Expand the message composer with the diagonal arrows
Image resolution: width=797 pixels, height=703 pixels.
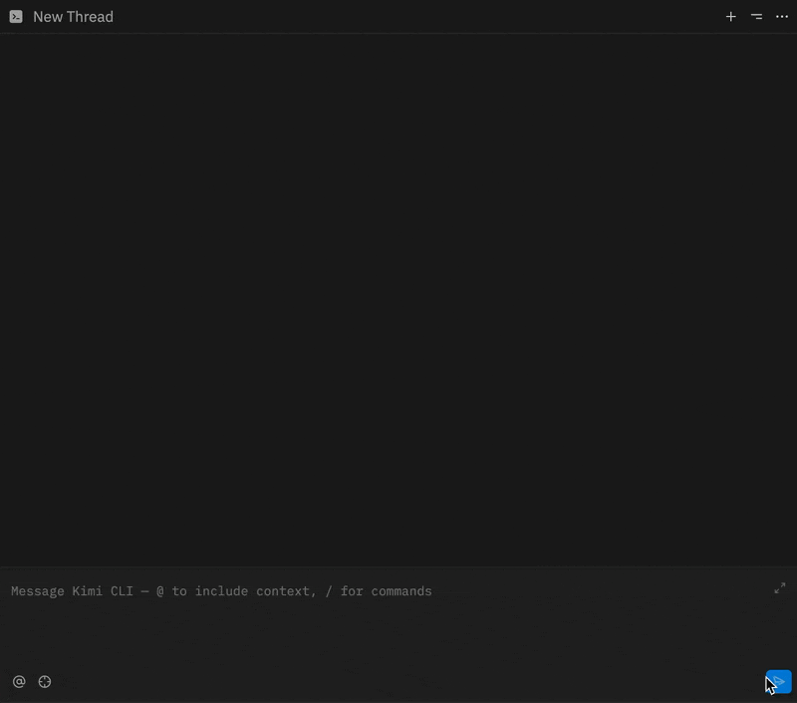[x=779, y=589]
